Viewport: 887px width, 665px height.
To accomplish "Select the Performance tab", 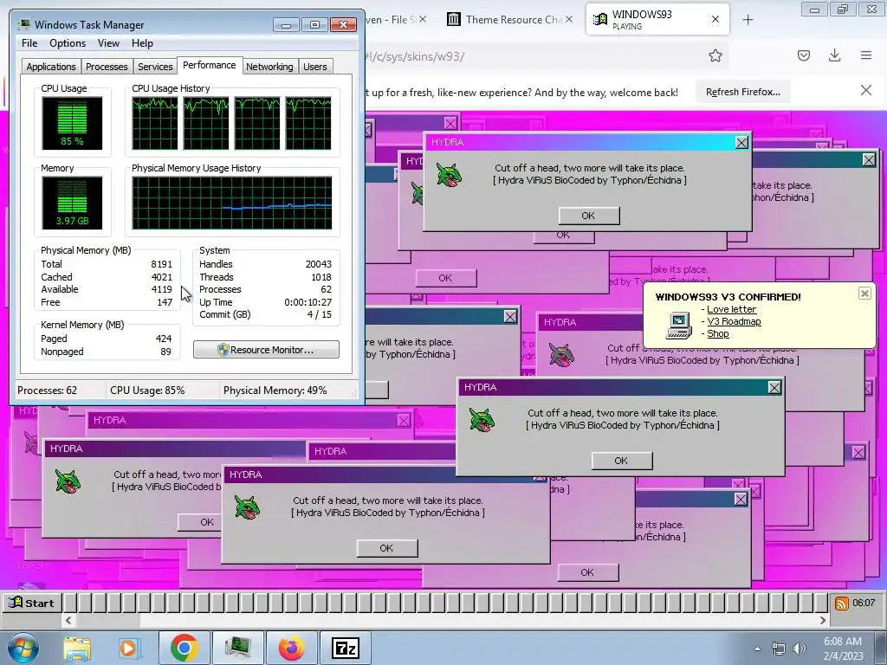I will (x=210, y=65).
